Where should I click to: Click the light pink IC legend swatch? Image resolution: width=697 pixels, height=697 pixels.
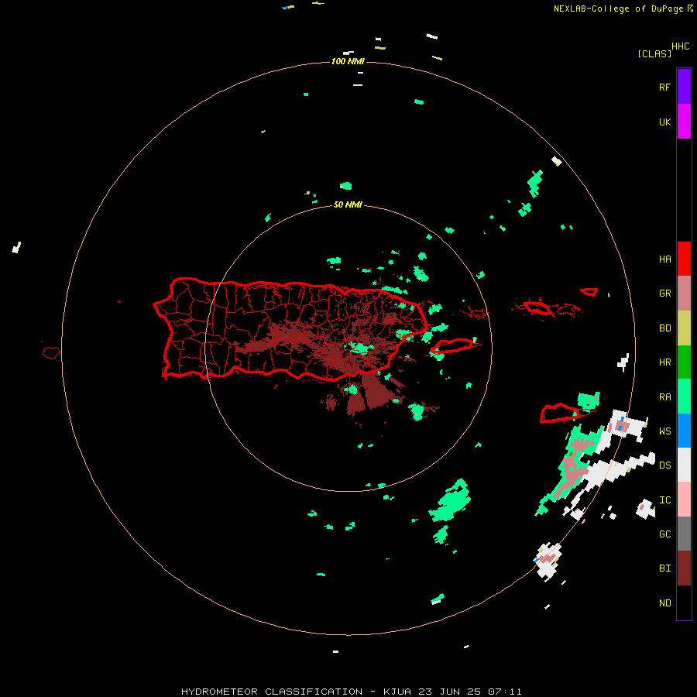tap(684, 500)
